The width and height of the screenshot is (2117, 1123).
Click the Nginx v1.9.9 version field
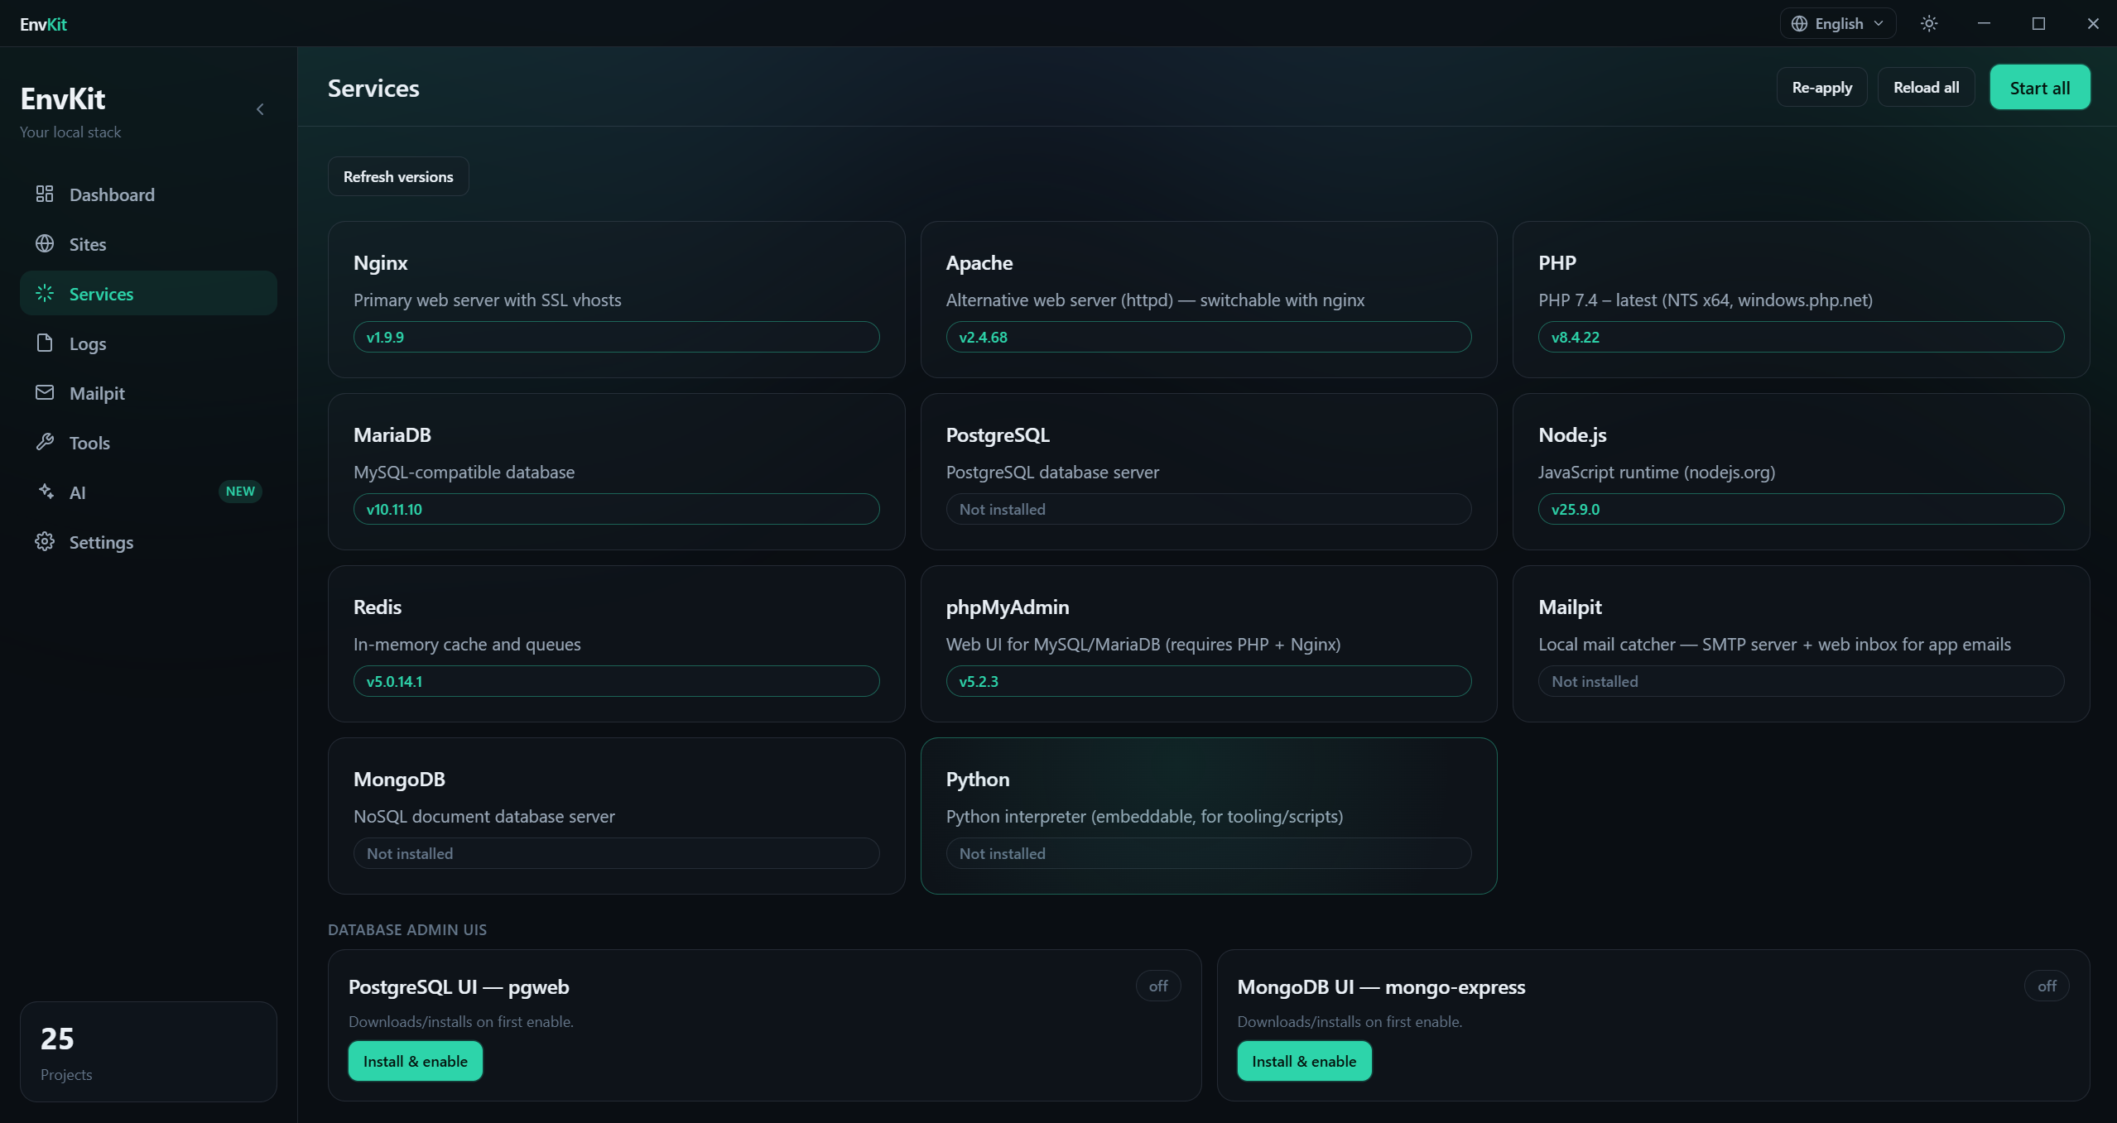[616, 337]
